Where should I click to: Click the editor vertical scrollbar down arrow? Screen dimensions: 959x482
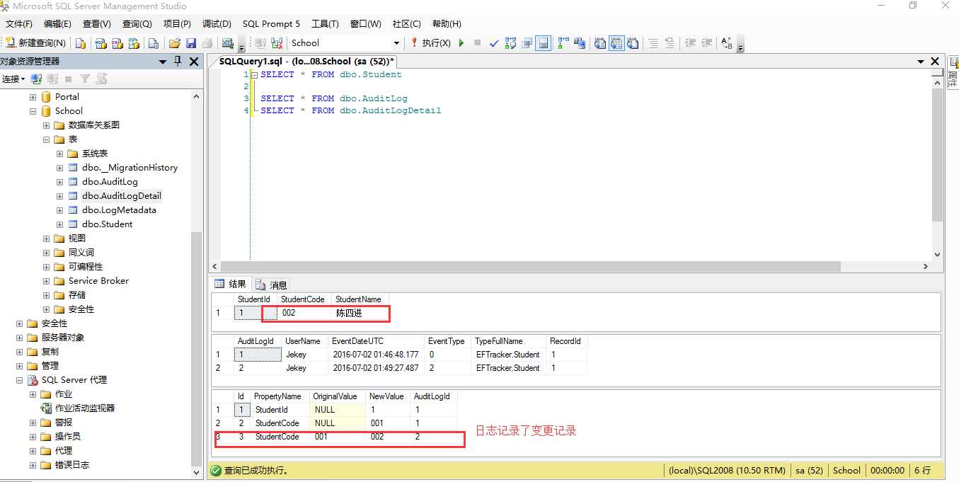[x=937, y=255]
